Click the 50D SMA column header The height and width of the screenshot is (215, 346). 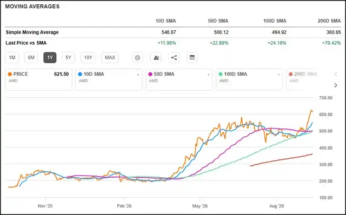coord(218,21)
